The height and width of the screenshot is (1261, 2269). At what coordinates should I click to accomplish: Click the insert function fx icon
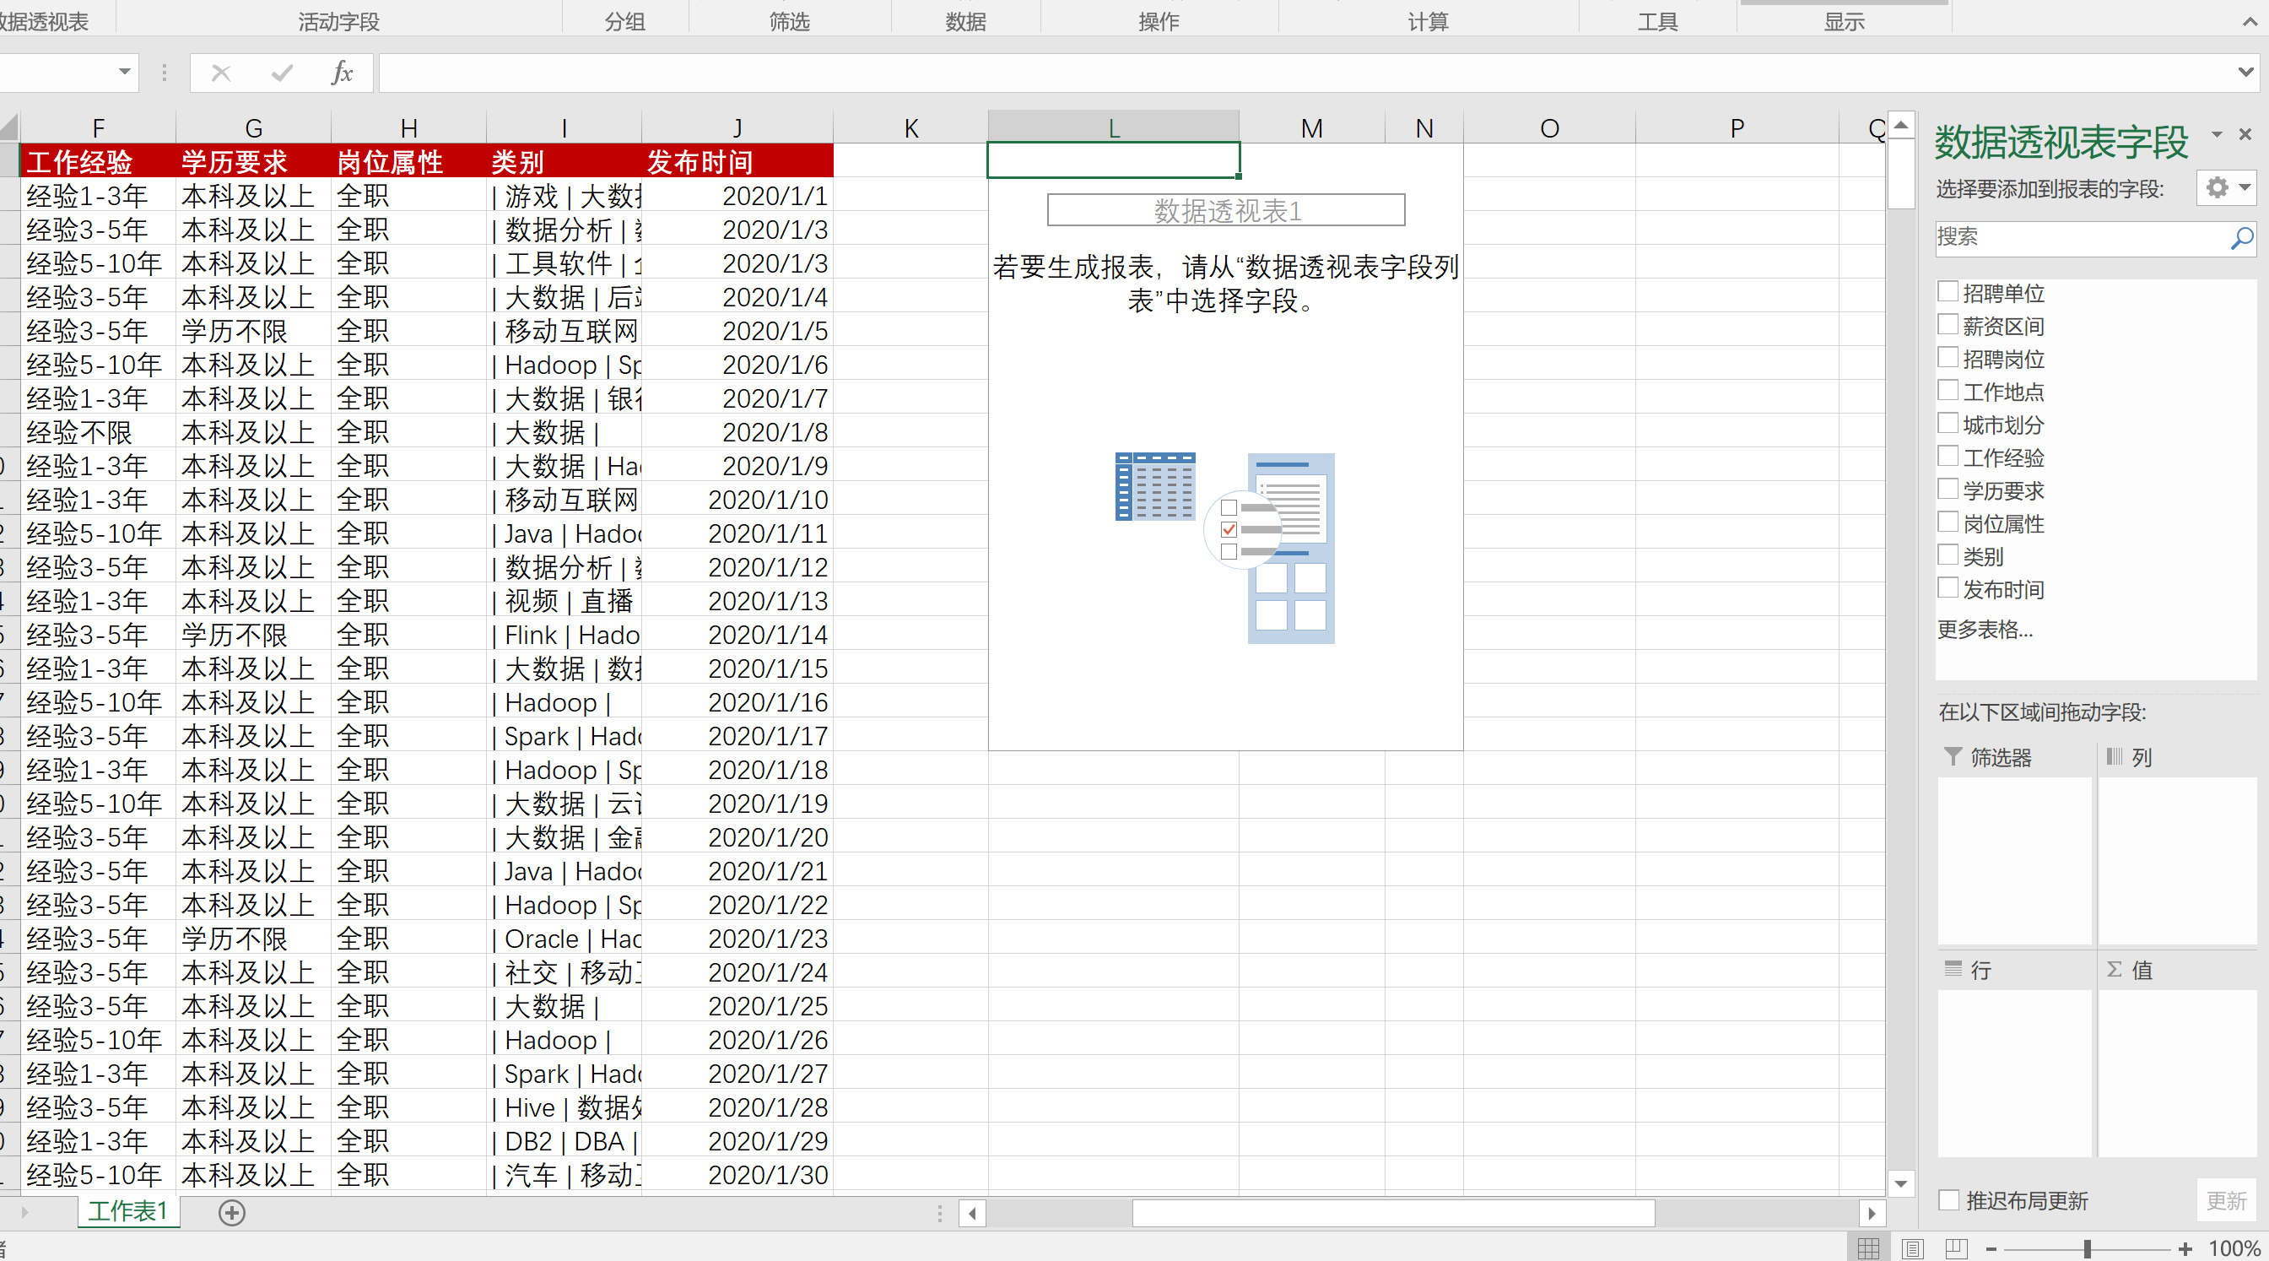point(342,73)
